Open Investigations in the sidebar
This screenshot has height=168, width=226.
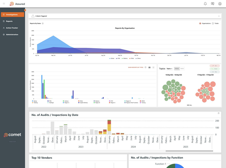pos(13,15)
